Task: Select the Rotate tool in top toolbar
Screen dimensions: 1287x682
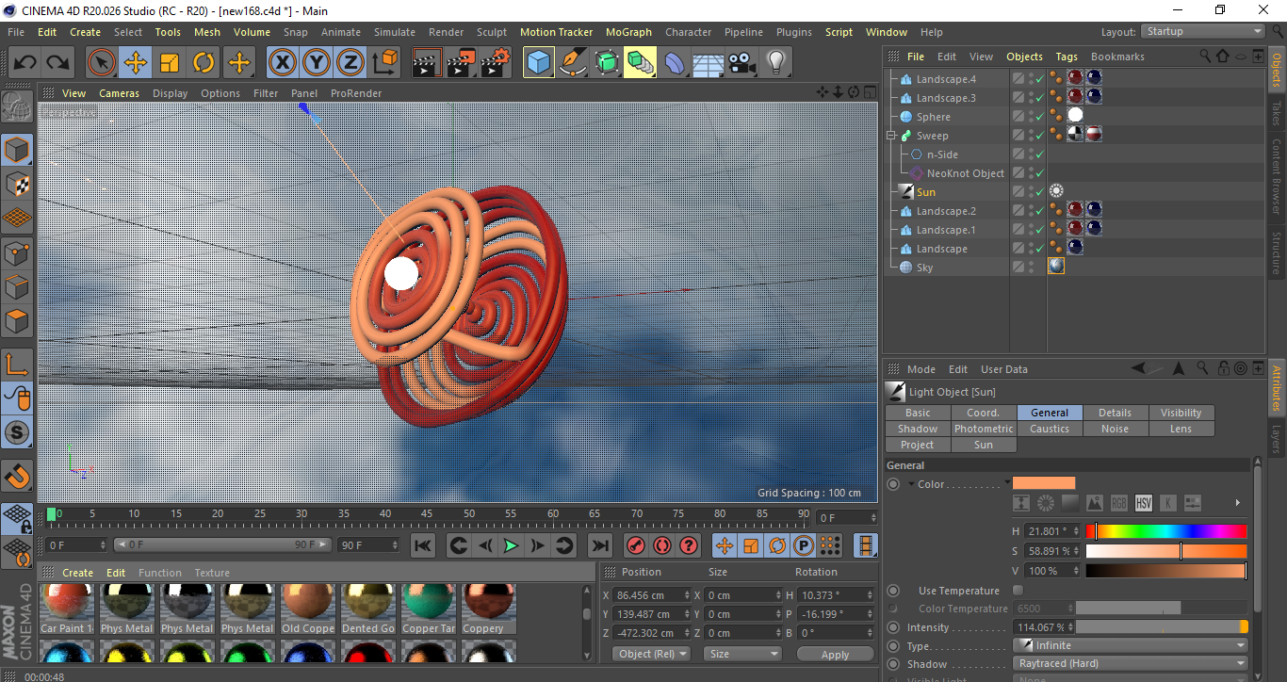Action: point(204,63)
